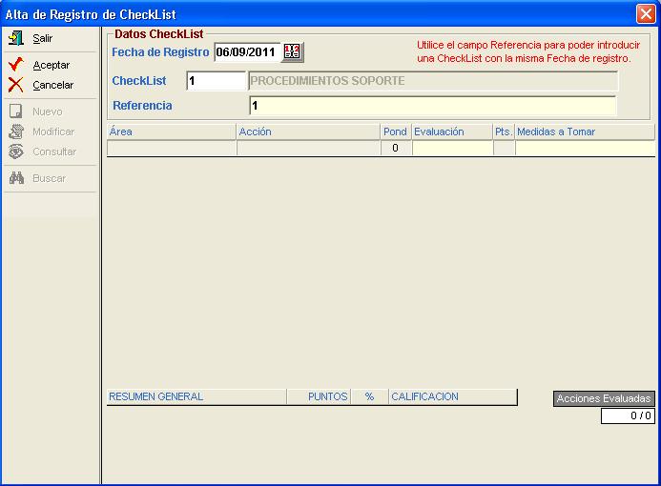Viewport: 661px width, 486px height.
Task: Click the Evaluación column header
Action: coord(452,132)
